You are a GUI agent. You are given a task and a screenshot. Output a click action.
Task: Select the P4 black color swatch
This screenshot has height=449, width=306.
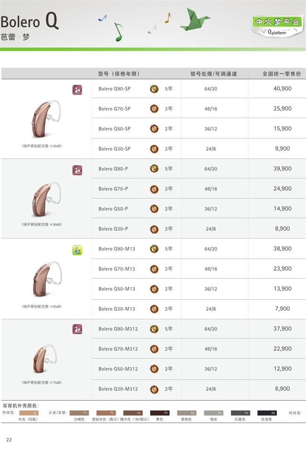pyautogui.click(x=159, y=412)
